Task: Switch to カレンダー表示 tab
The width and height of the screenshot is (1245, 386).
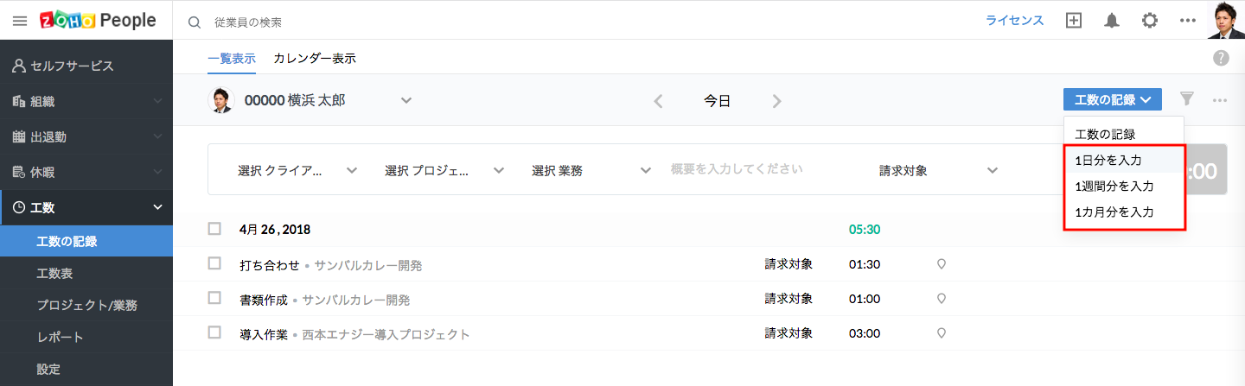Action: [314, 59]
